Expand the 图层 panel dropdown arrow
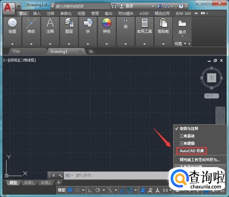229x197 pixels. click(69, 44)
